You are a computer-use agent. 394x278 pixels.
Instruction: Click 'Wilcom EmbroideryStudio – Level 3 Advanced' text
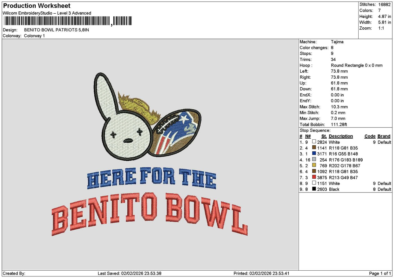pos(47,13)
